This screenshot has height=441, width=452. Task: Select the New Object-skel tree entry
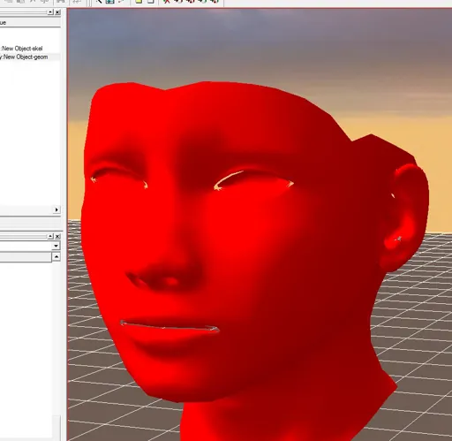coord(22,49)
